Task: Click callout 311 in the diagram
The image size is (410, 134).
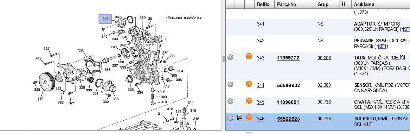Action: (x=161, y=114)
